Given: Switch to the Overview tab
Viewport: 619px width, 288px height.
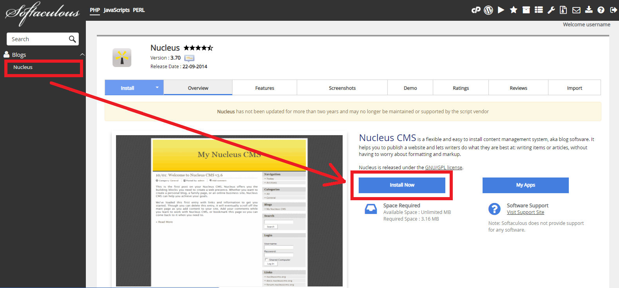Looking at the screenshot, I should (x=198, y=88).
